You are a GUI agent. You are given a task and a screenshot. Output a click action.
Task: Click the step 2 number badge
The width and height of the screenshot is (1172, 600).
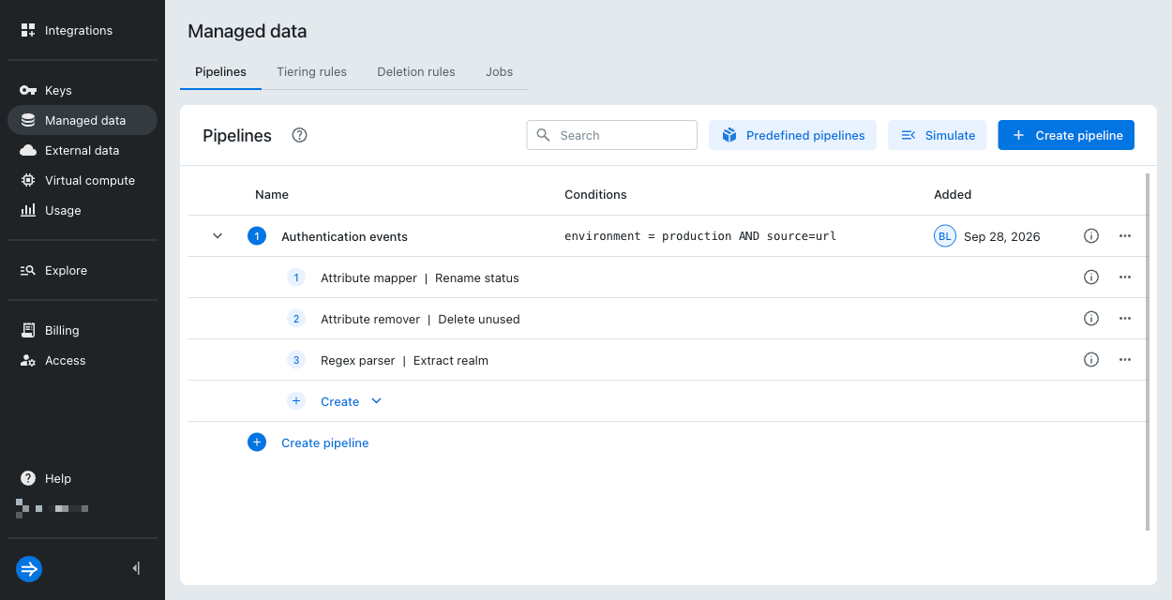tap(296, 319)
